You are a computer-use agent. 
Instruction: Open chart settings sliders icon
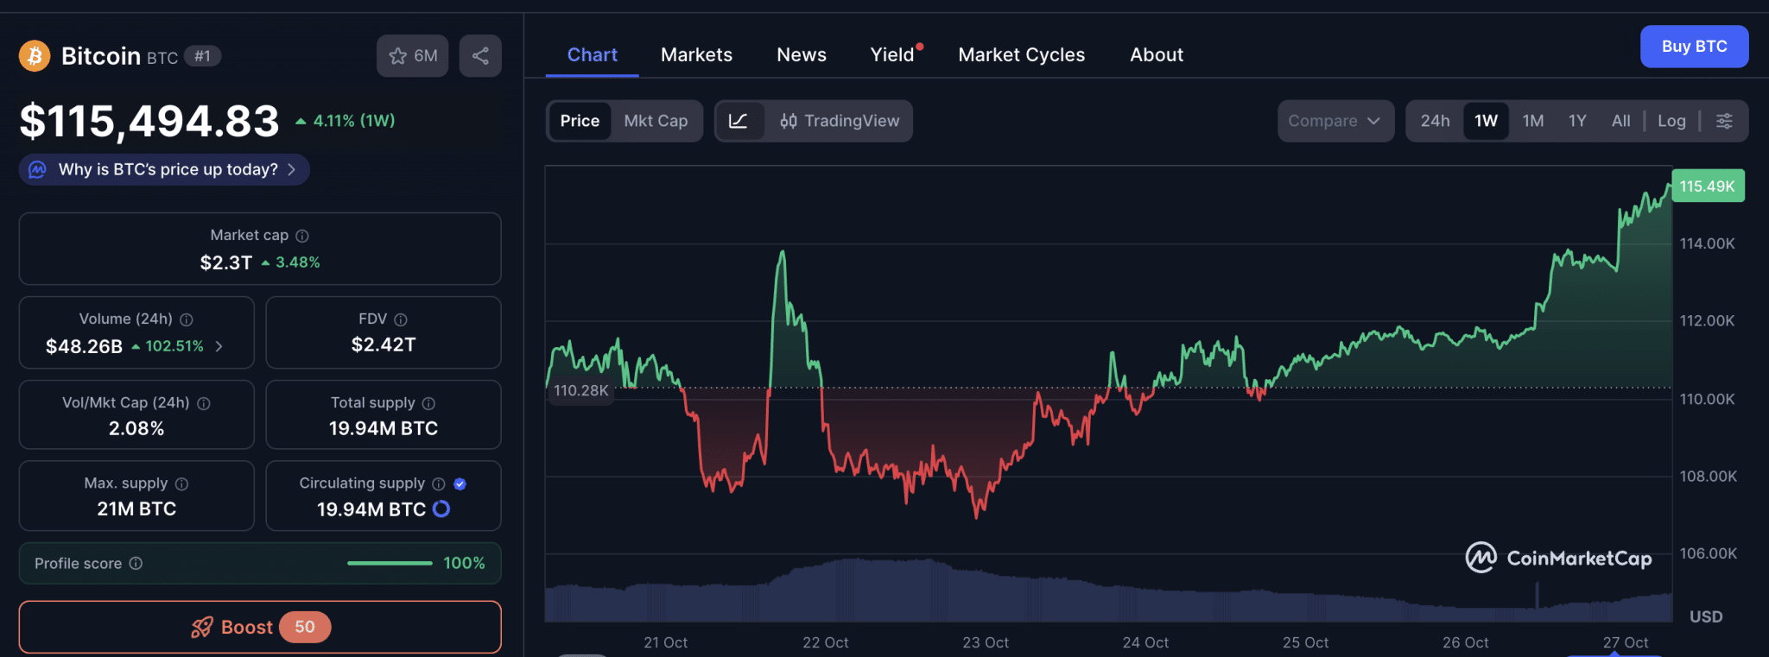pos(1724,121)
